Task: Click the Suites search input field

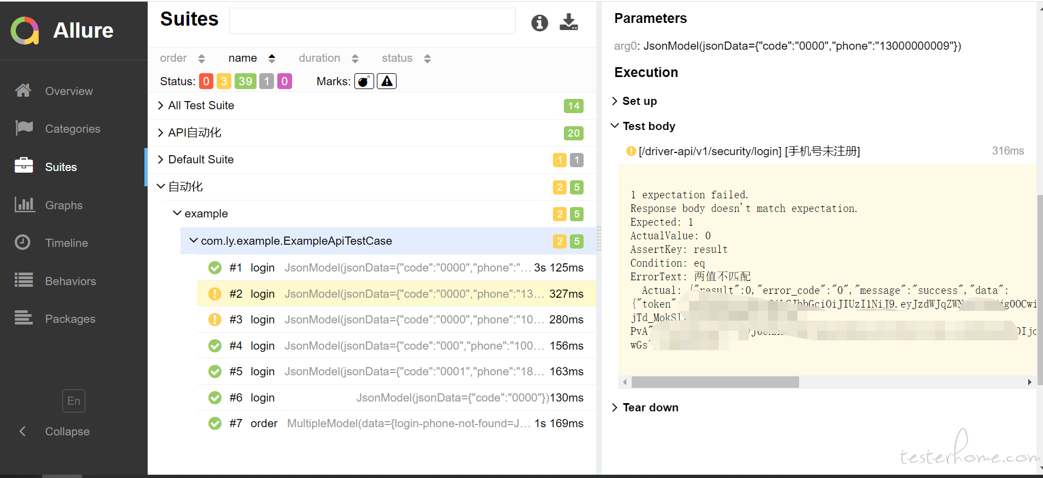Action: pos(372,21)
